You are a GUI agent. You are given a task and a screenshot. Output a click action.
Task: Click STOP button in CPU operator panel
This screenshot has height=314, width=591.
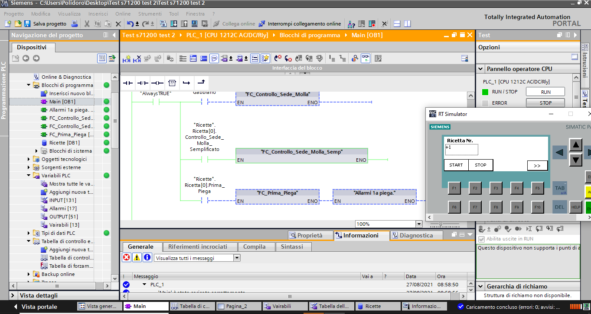(545, 103)
